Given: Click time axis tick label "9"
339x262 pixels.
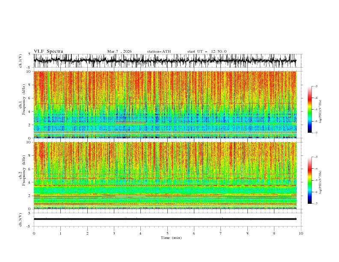Looking at the screenshot, I should 274,233.
